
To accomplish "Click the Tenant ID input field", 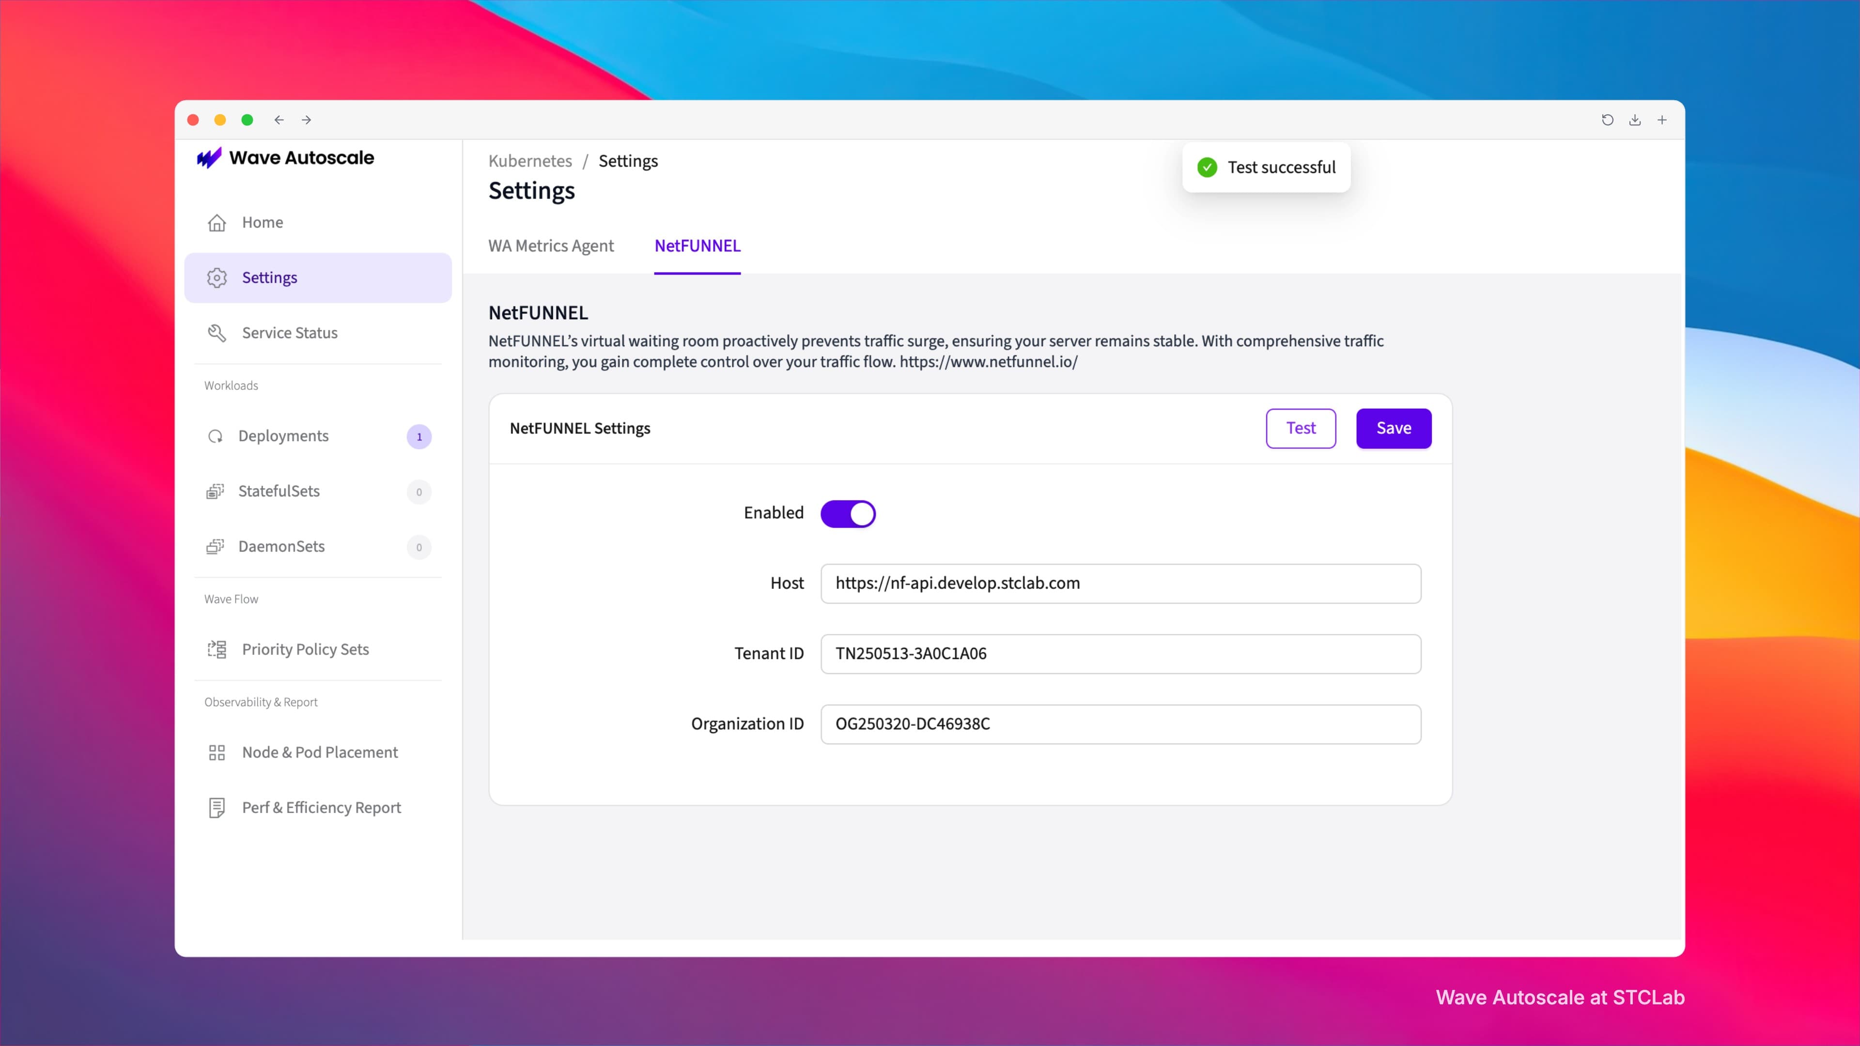I will pos(1121,654).
